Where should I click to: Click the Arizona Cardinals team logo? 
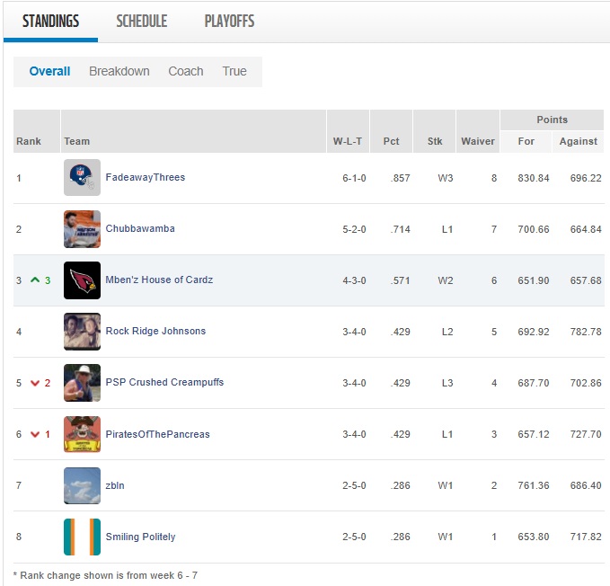[x=82, y=280]
